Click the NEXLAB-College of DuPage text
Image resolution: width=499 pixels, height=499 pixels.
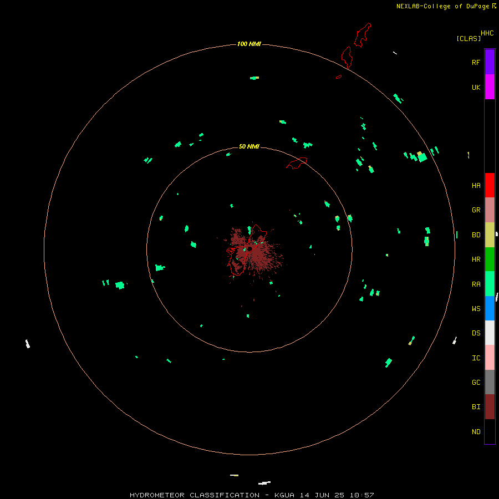coord(442,6)
